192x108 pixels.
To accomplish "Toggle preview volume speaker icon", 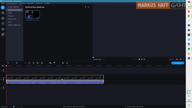I will [x=177, y=59].
